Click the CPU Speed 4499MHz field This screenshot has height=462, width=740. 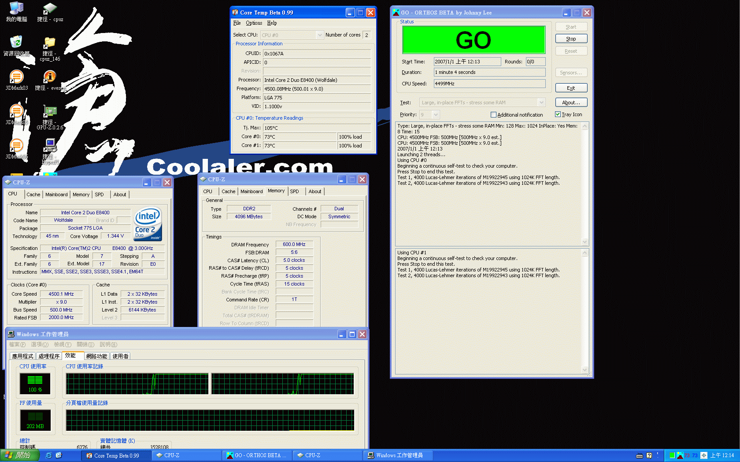[x=489, y=84]
